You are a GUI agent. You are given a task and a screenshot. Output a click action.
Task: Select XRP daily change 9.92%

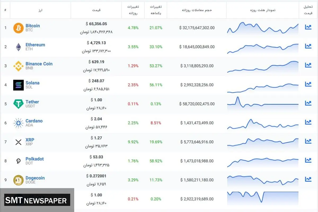point(133,142)
